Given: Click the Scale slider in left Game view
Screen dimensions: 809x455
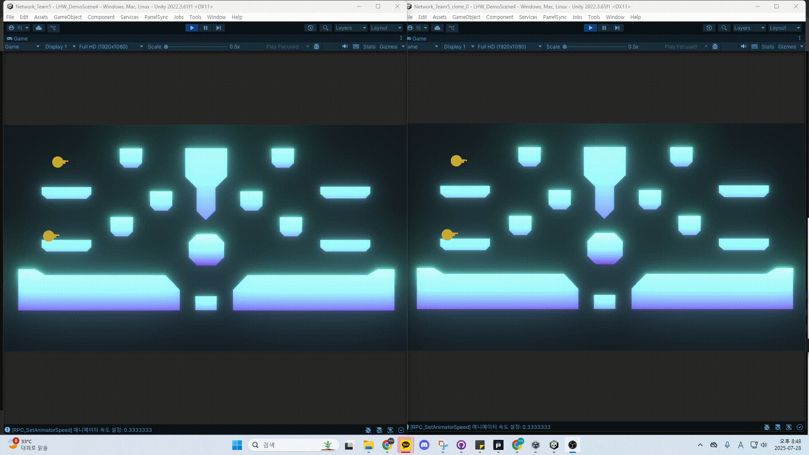Looking at the screenshot, I should [196, 46].
